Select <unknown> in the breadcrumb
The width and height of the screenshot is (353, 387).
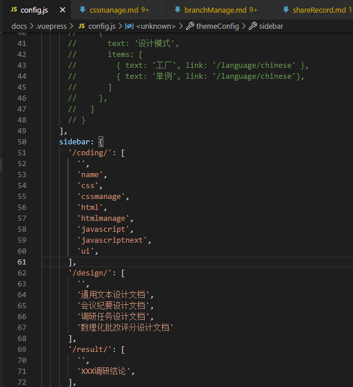[x=156, y=26]
